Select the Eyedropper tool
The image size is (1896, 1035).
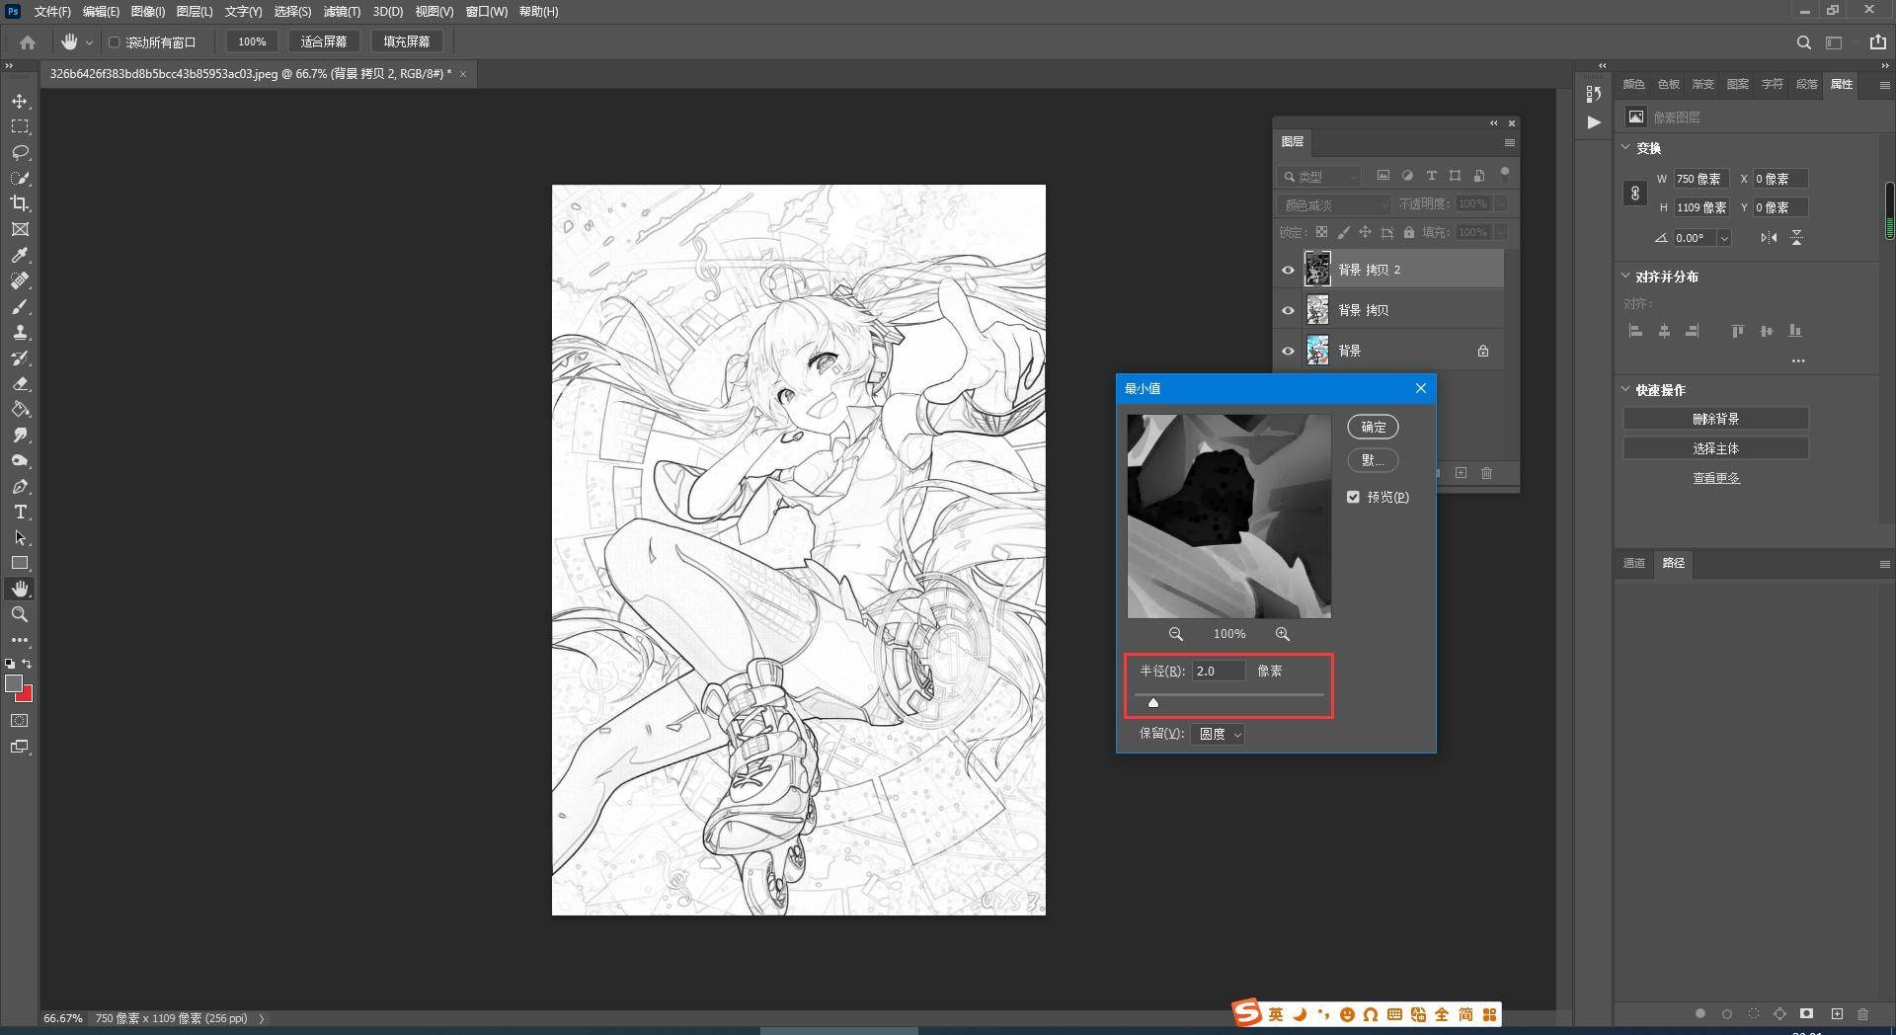[x=20, y=255]
